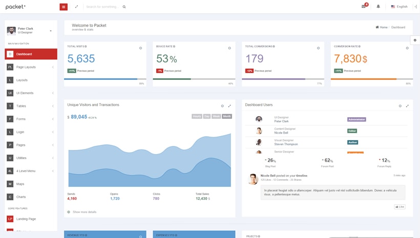Click the red hamburger menu button

64,7
